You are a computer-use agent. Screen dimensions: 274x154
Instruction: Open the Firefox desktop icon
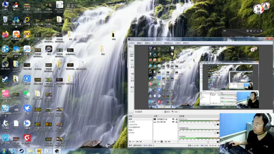(x=5, y=36)
